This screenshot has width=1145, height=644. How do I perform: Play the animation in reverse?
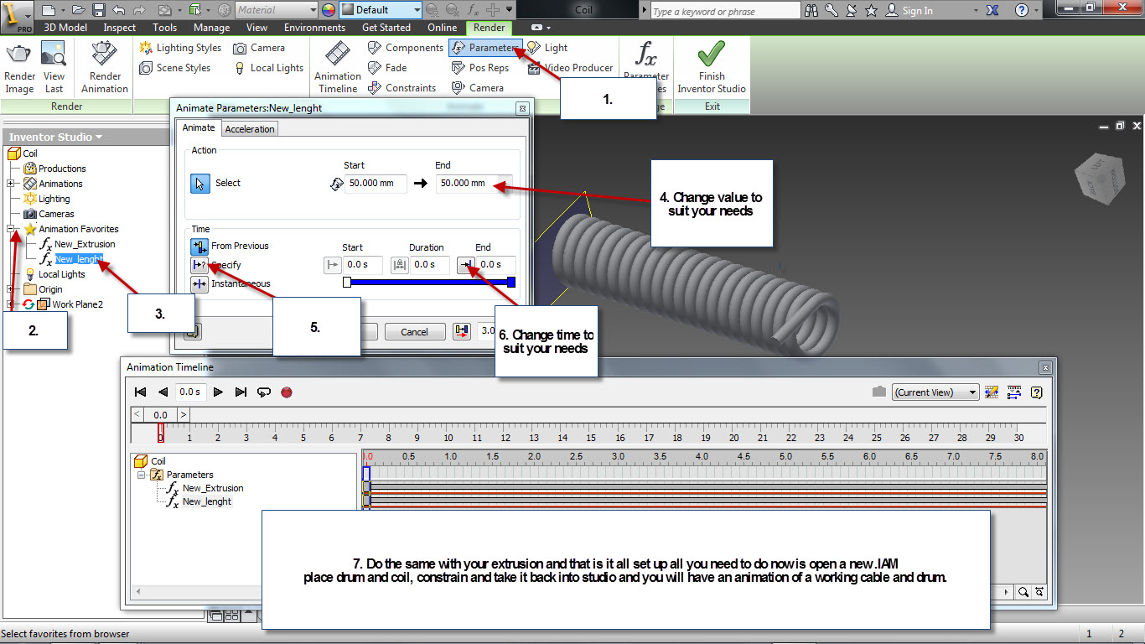point(163,392)
